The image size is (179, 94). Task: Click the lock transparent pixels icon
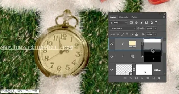(x=118, y=34)
